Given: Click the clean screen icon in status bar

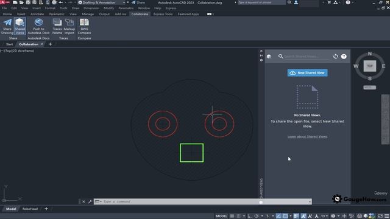Looking at the screenshot, I should [380, 216].
